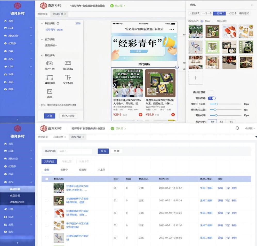Image resolution: width=257 pixels, height=246 pixels.
Task: Switch to the 未上架 tab
Action: [101, 170]
